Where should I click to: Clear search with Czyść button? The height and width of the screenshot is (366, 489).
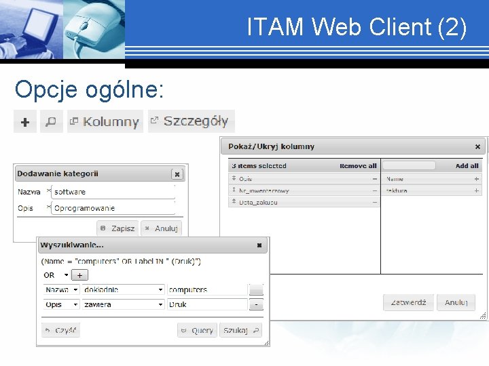coord(61,330)
